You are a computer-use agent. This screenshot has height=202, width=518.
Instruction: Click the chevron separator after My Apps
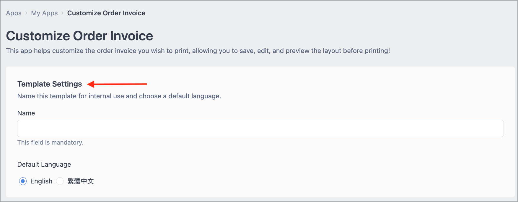(63, 13)
